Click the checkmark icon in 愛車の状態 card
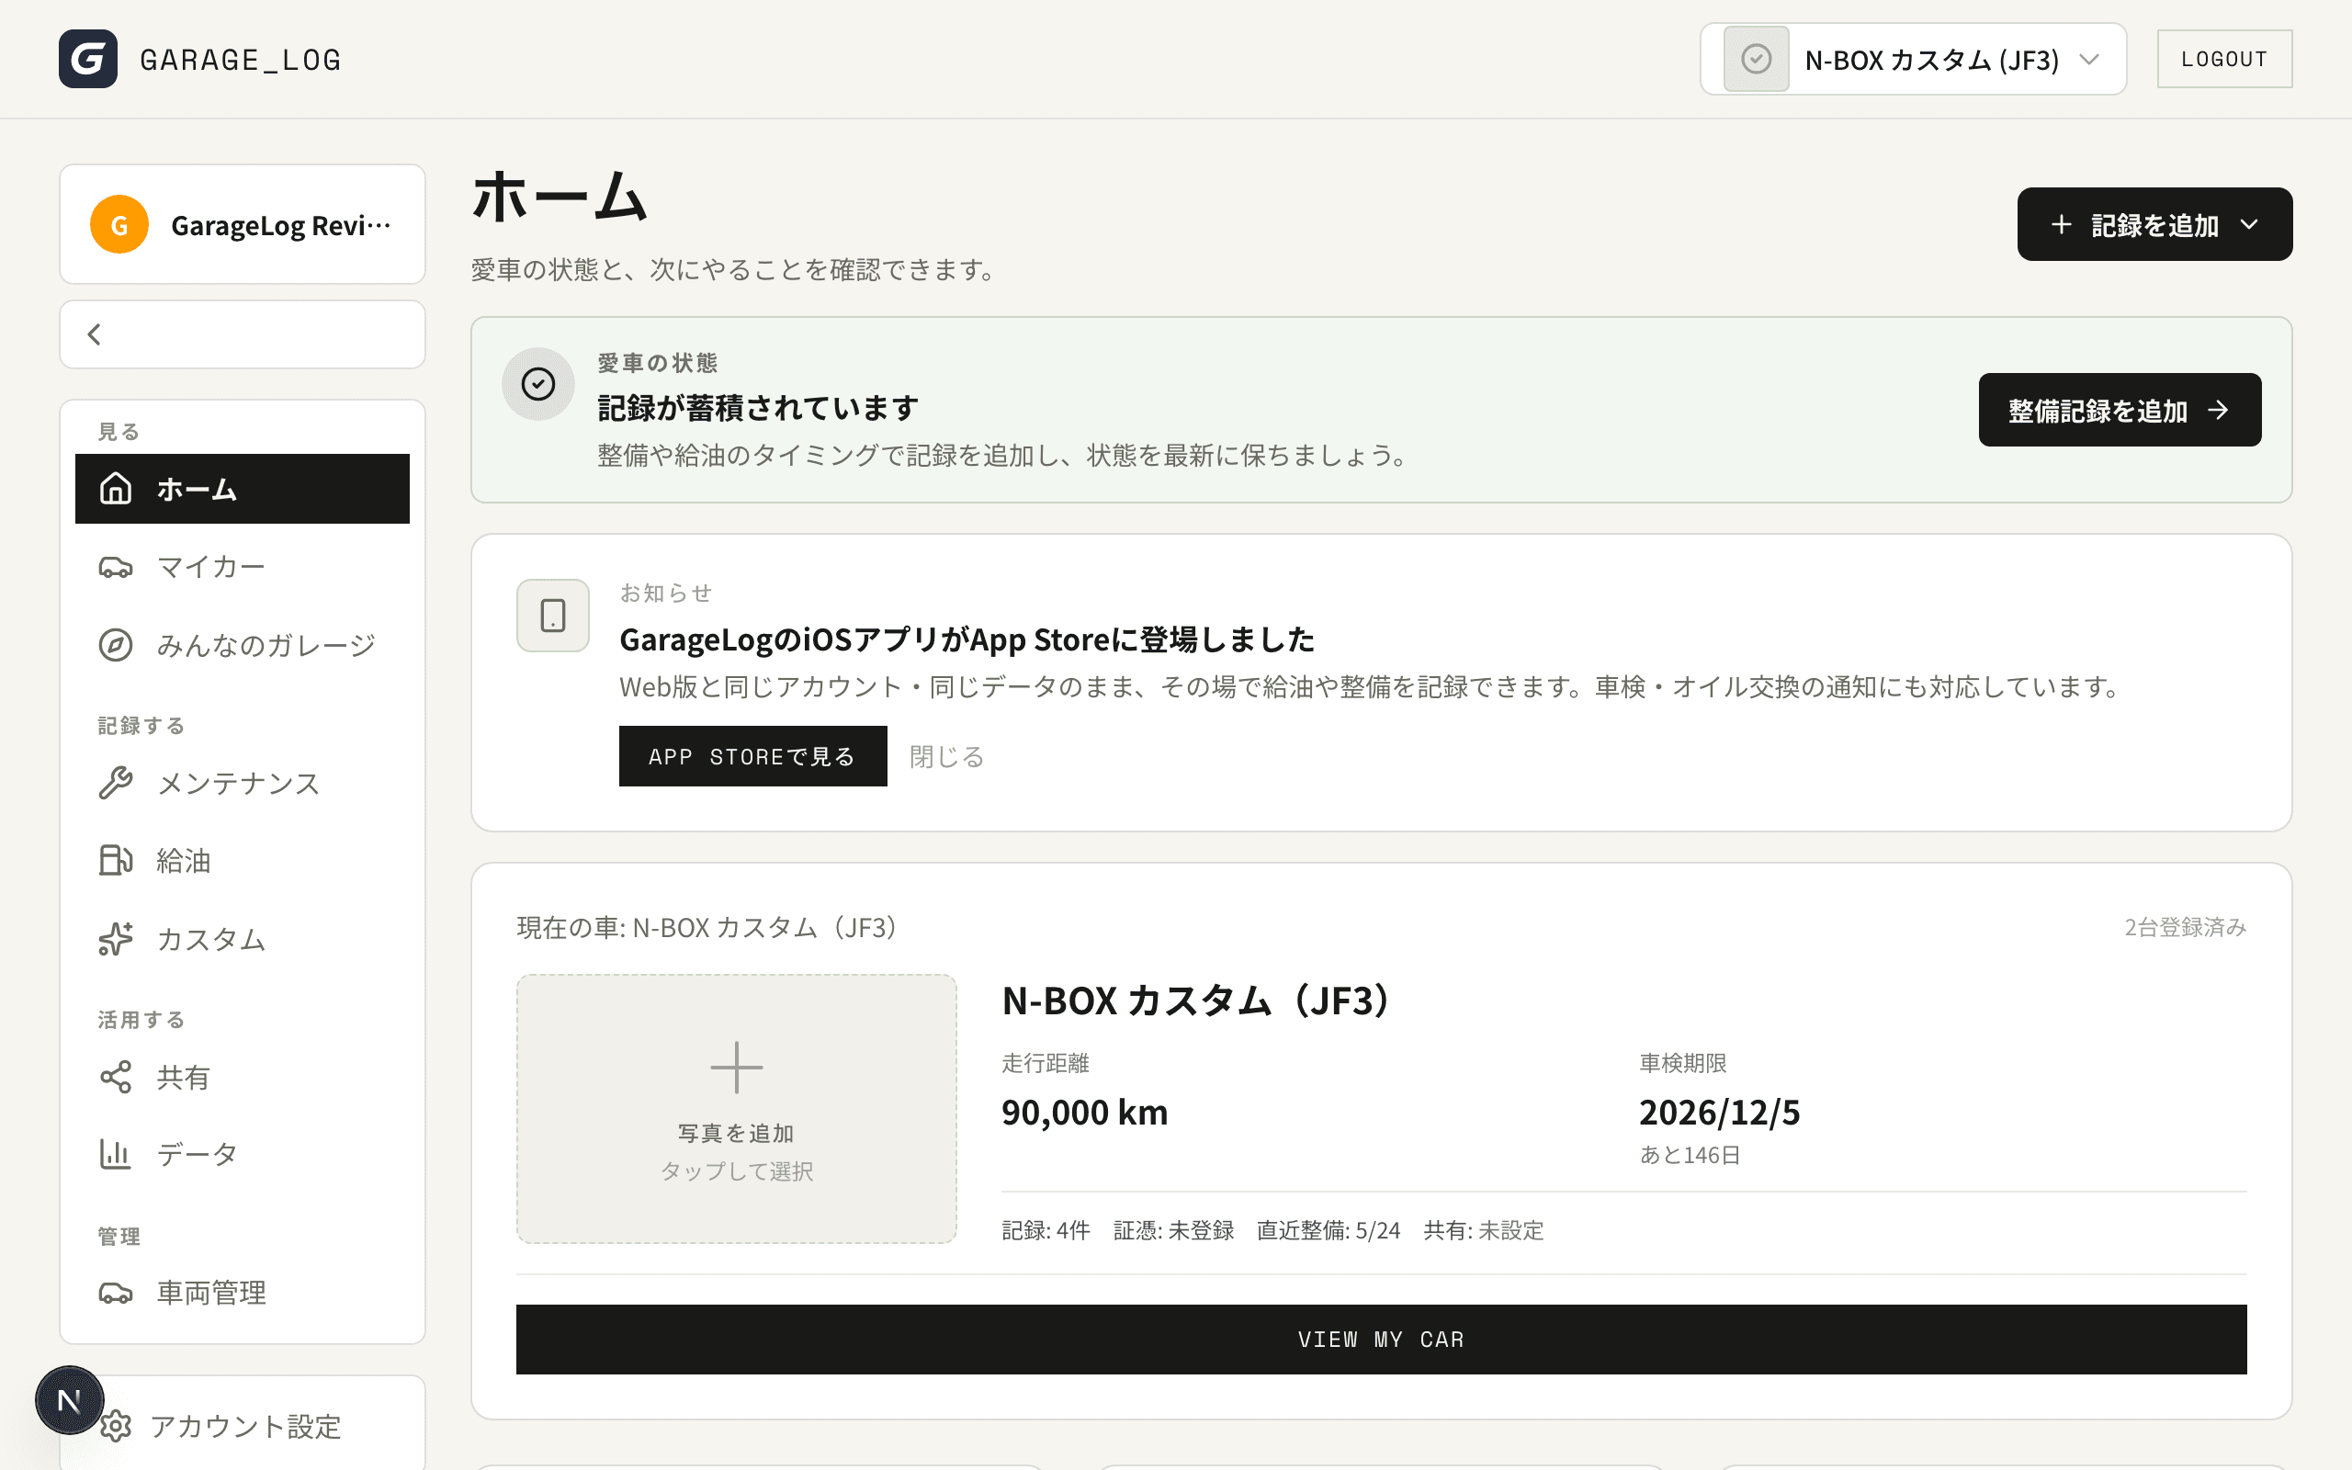This screenshot has height=1470, width=2352. tap(537, 384)
